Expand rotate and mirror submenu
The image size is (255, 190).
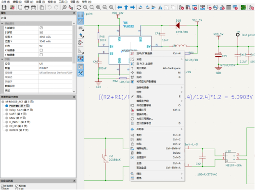pyautogui.click(x=182, y=88)
